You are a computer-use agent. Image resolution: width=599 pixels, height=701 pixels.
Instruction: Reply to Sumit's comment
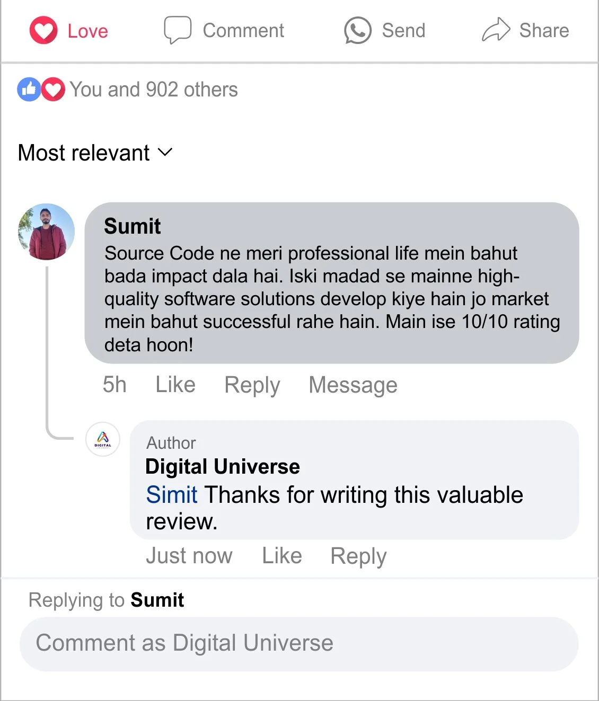(x=252, y=385)
